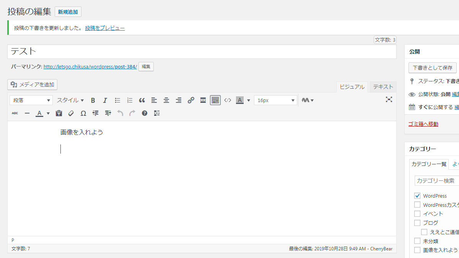459x258 pixels.
Task: Check the イベント category checkbox
Action: [x=417, y=214]
